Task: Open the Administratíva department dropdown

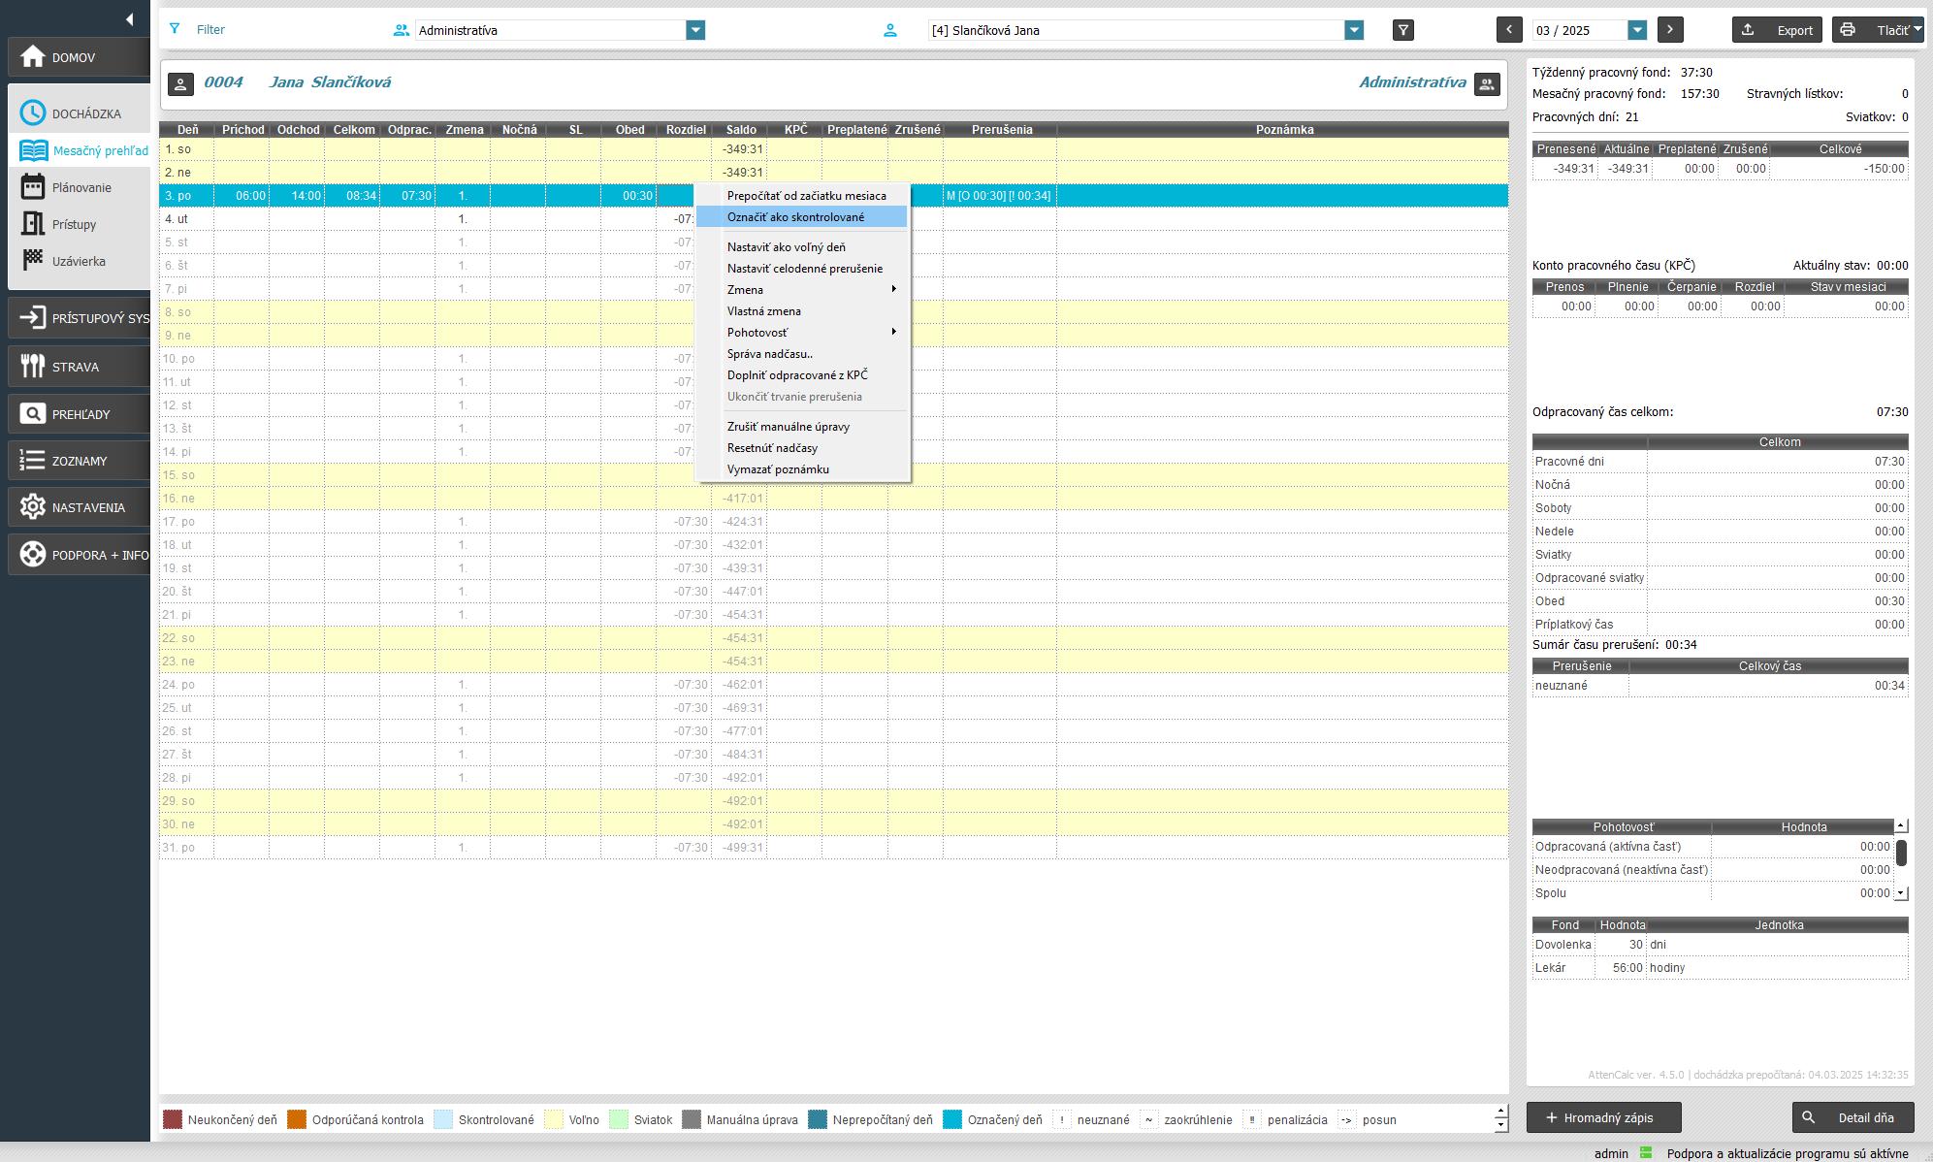Action: [x=695, y=30]
